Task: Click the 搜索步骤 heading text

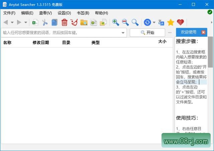Action: (187, 41)
